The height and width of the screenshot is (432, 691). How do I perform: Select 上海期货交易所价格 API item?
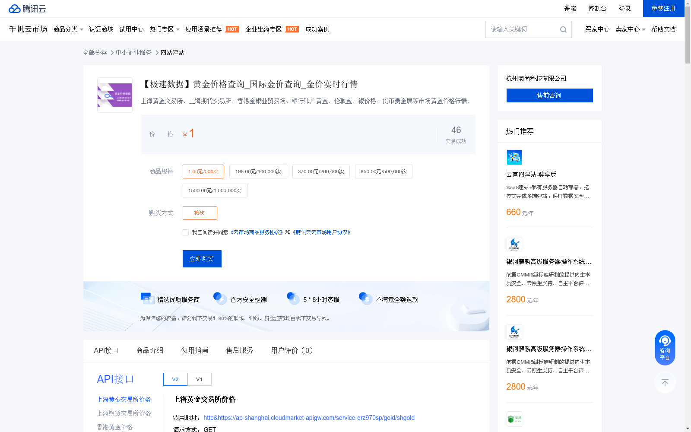124,413
